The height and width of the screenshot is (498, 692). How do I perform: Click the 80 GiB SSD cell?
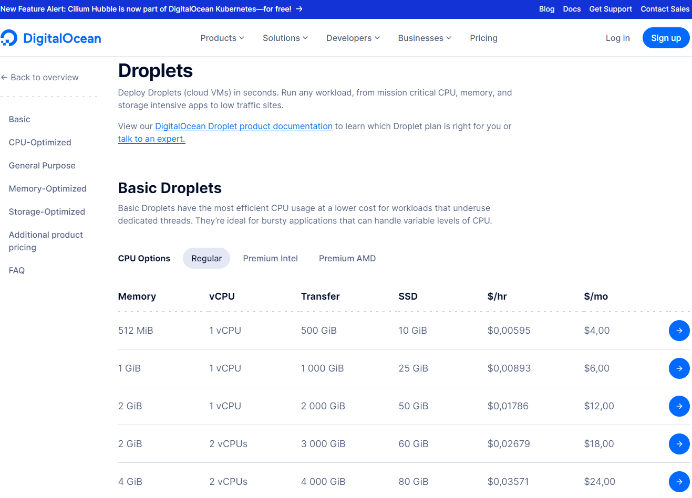413,482
